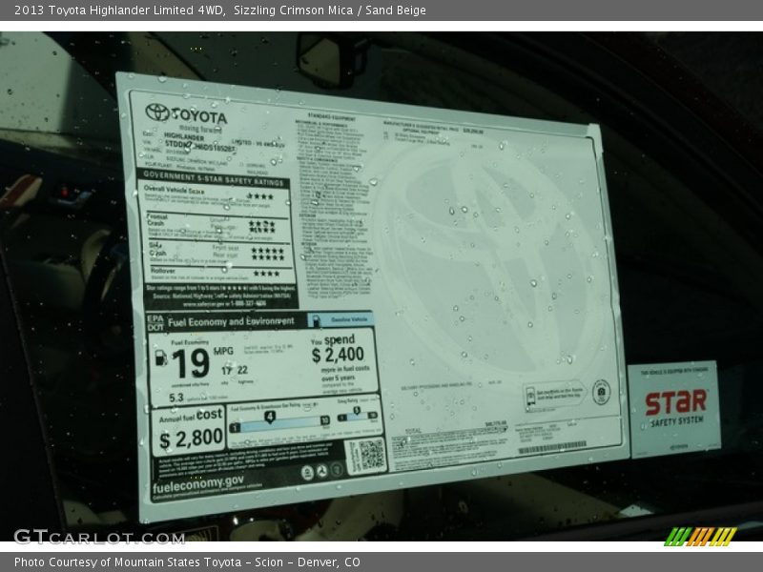
Task: Click the Star Safety System sticker
Action: [674, 409]
